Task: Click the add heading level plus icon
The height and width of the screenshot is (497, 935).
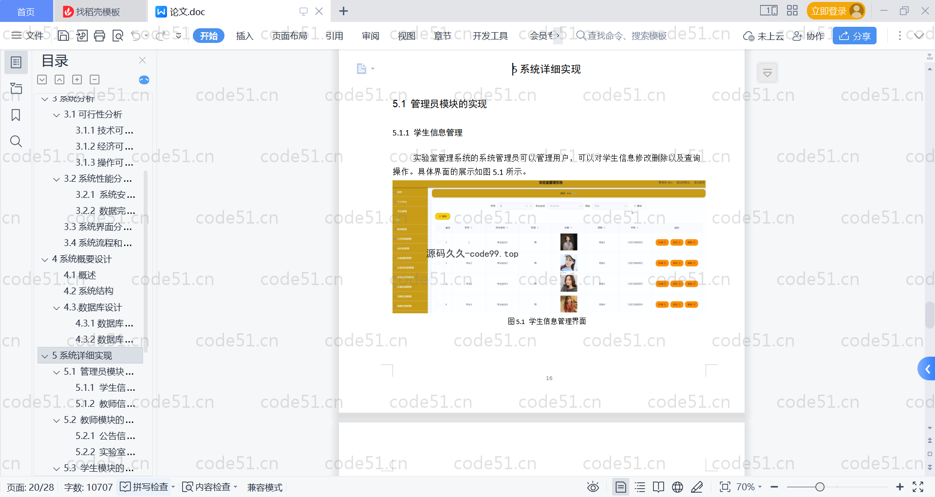Action: pyautogui.click(x=77, y=79)
